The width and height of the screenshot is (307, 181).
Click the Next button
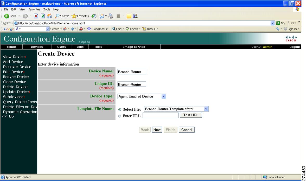click(157, 130)
